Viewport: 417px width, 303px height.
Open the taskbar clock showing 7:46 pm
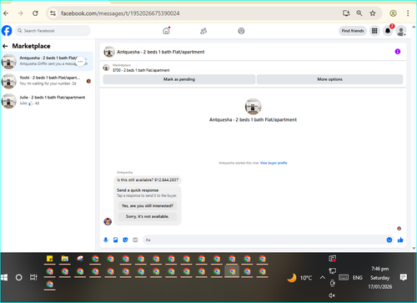380,278
